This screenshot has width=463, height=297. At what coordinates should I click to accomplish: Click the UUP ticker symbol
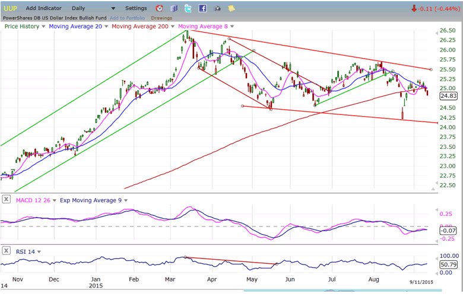11,8
